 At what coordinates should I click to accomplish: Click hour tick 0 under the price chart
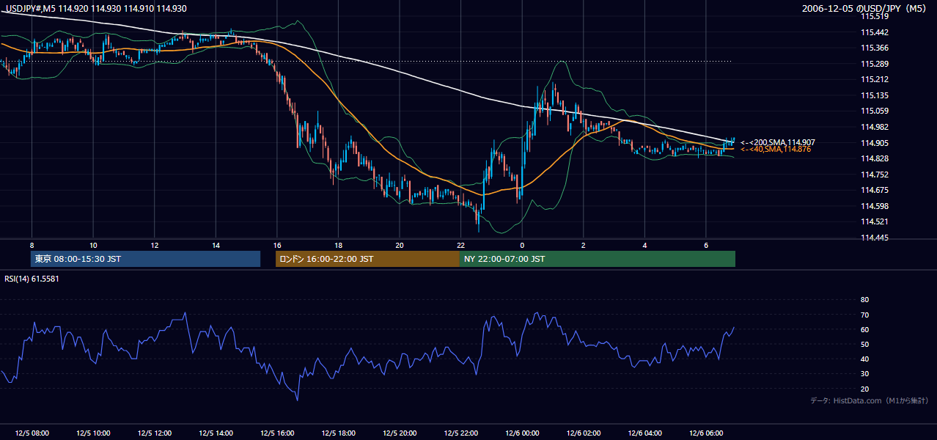pyautogui.click(x=522, y=245)
